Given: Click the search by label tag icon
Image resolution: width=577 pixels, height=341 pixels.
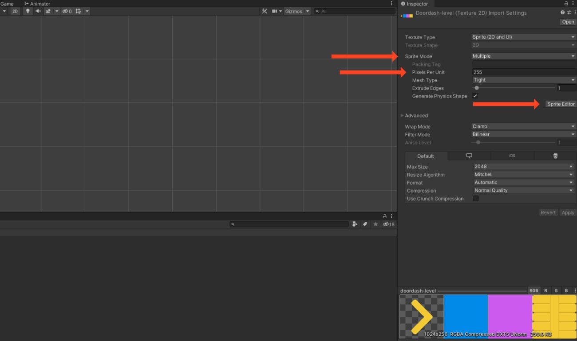Looking at the screenshot, I should [365, 224].
